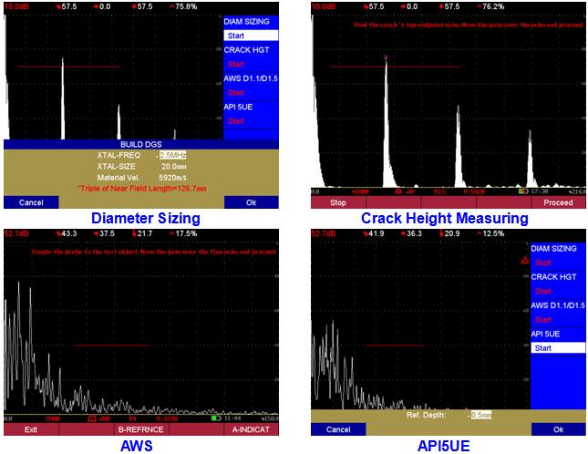This screenshot has width=588, height=454.
Task: Cancel the Ref. Depth entry
Action: click(x=338, y=429)
